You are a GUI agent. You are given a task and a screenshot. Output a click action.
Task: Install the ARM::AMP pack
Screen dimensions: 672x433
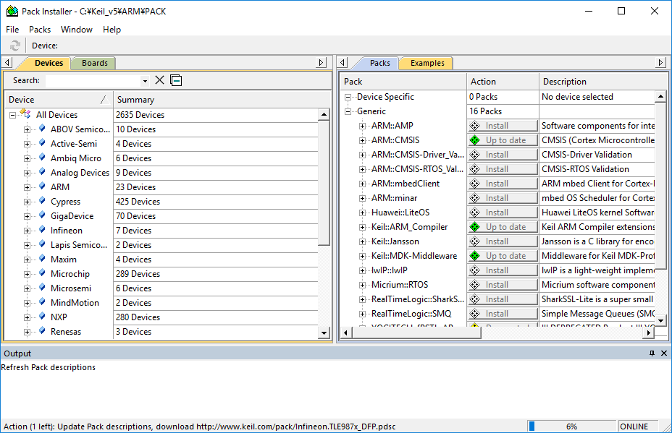503,126
